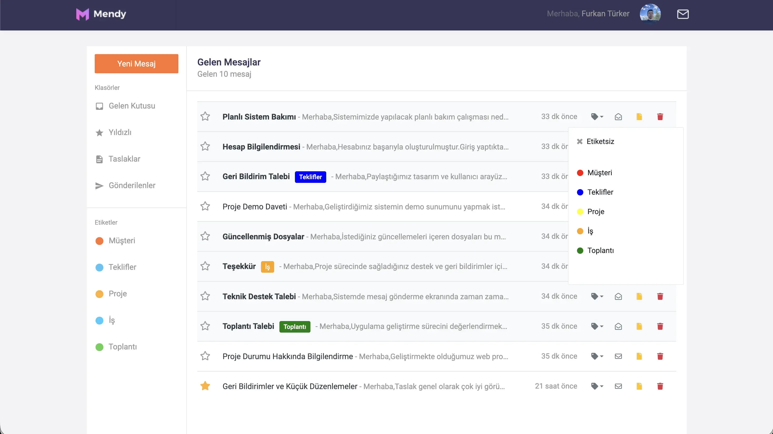Delete the Planlı Sistem Bakımı message
Screen dimensions: 773x434
(660, 117)
